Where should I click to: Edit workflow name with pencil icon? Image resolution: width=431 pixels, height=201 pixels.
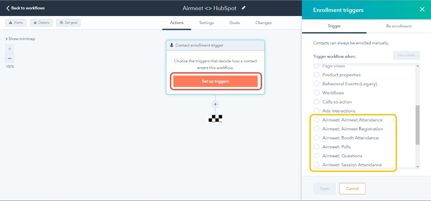[244, 8]
